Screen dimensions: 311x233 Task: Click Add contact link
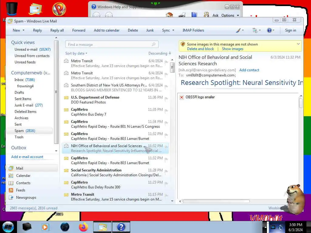pyautogui.click(x=249, y=70)
